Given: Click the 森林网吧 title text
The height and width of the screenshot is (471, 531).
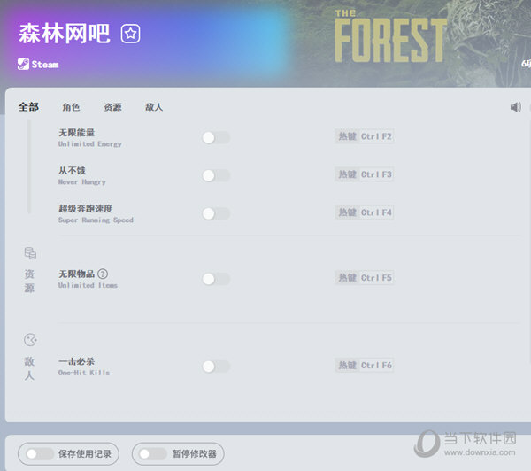Looking at the screenshot, I should tap(65, 34).
